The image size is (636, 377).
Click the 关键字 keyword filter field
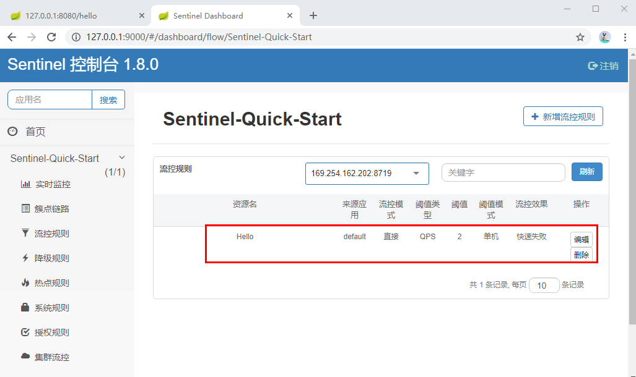pos(503,172)
